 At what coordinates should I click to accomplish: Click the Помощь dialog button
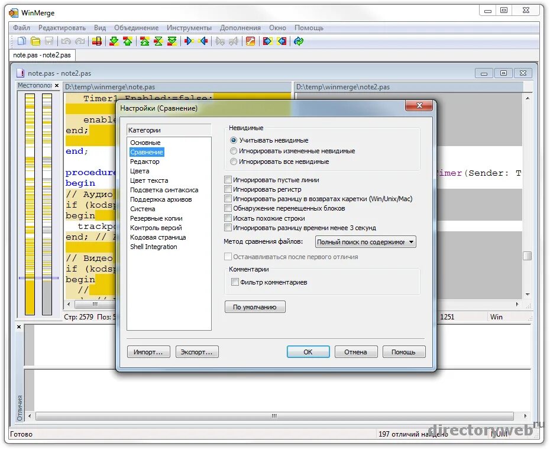pyautogui.click(x=403, y=352)
